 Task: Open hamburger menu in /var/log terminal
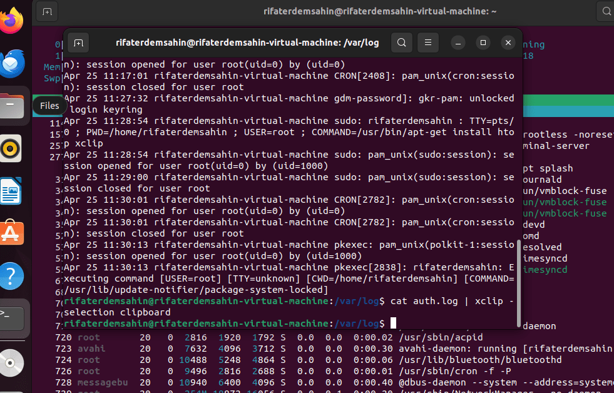[428, 43]
